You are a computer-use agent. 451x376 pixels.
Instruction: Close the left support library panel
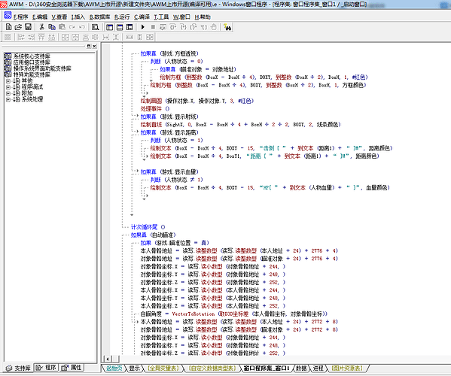click(x=94, y=46)
